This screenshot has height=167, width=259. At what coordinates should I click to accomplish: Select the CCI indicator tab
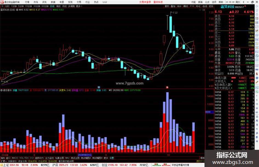tap(32, 158)
